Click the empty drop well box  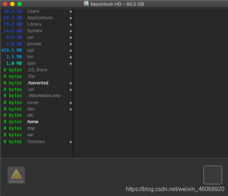click(x=212, y=175)
